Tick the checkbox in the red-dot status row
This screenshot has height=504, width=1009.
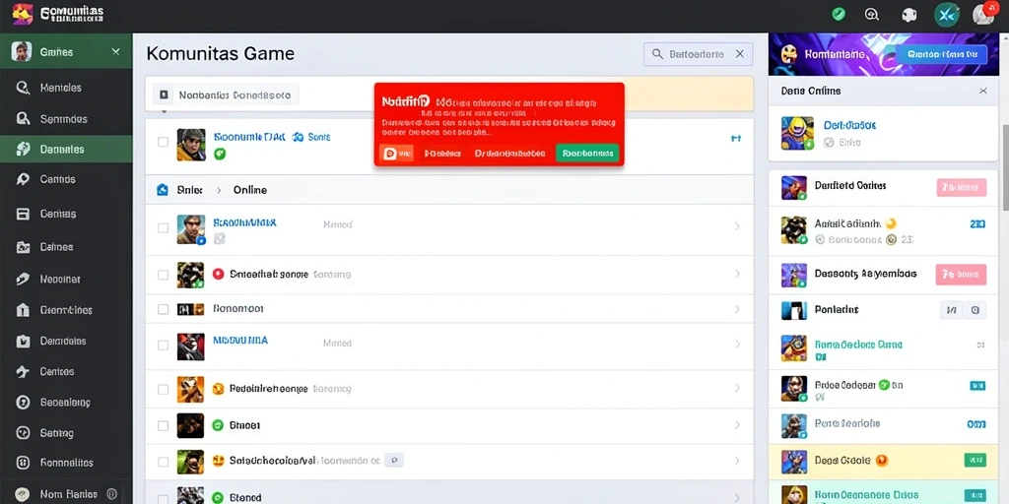164,275
